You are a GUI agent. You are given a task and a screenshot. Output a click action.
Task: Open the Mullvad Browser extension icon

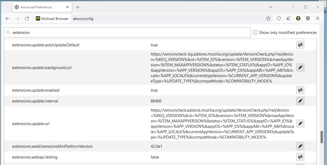(x=298, y=19)
